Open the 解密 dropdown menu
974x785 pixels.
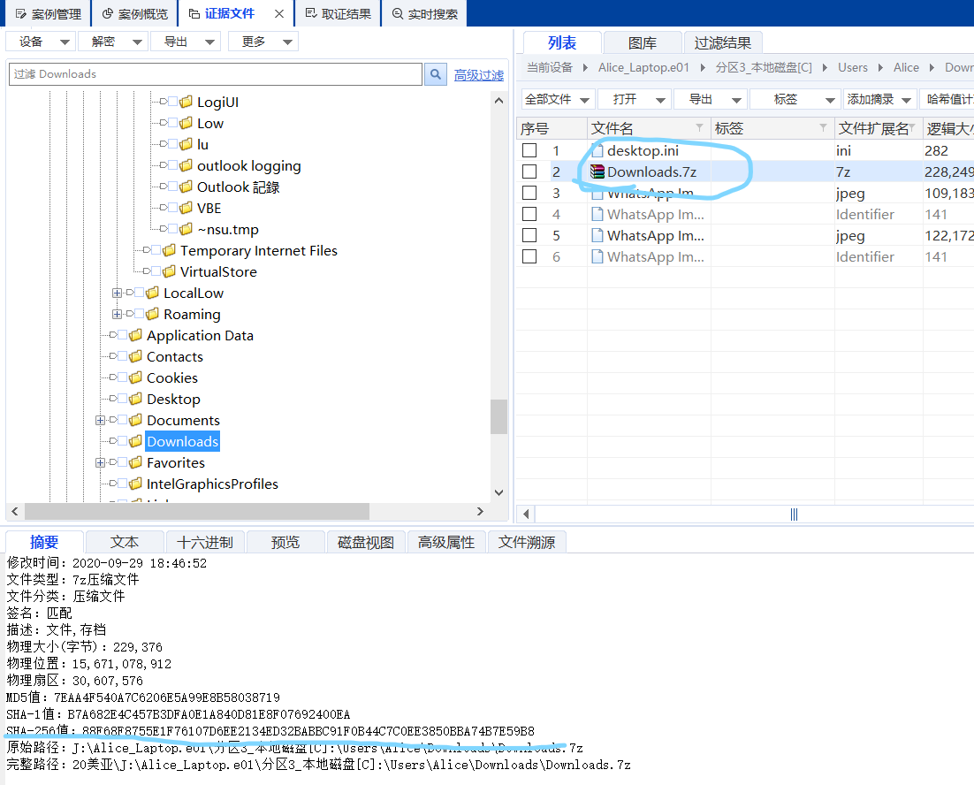pos(113,42)
